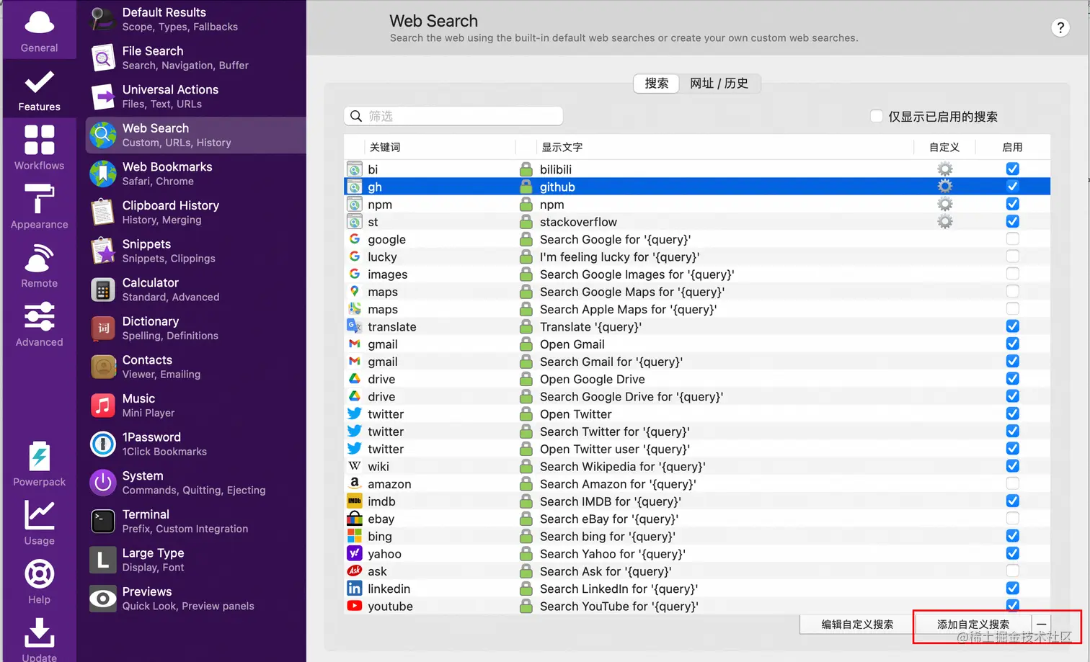
Task: Enable only-show-enabled-searches checkbox
Action: pos(877,116)
